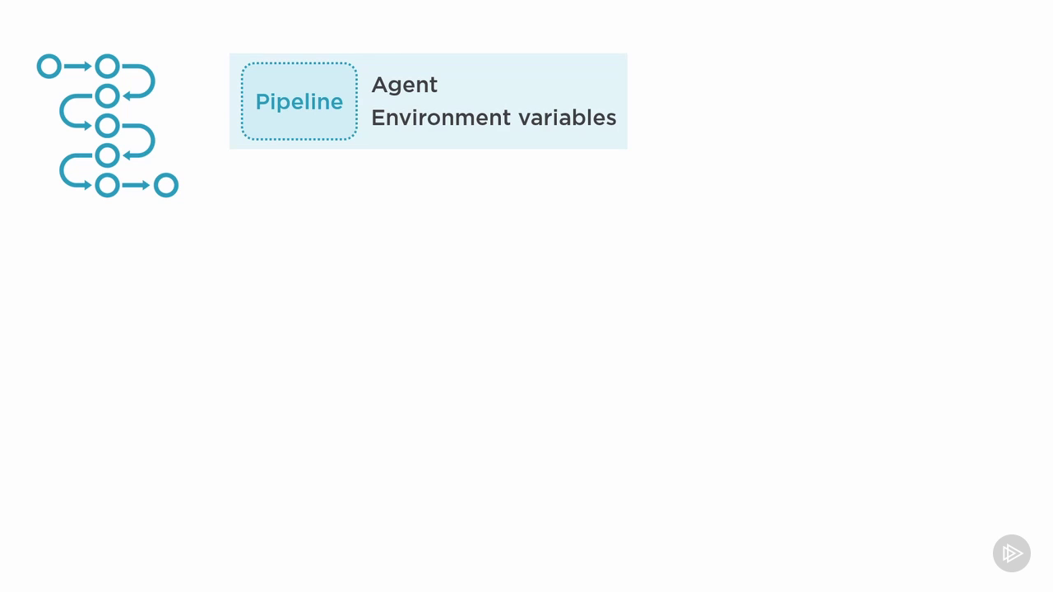Select the dotted Pipeline box
This screenshot has height=592, width=1053.
click(x=299, y=101)
